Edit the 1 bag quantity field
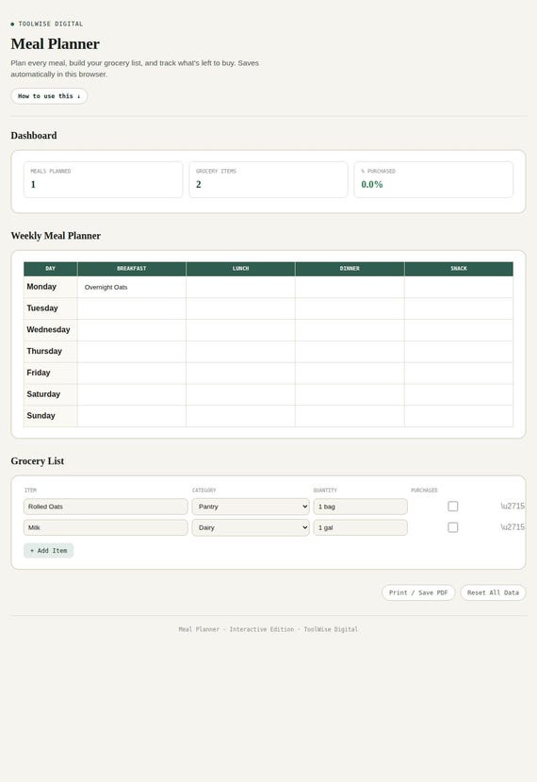537x782 pixels. pos(360,507)
